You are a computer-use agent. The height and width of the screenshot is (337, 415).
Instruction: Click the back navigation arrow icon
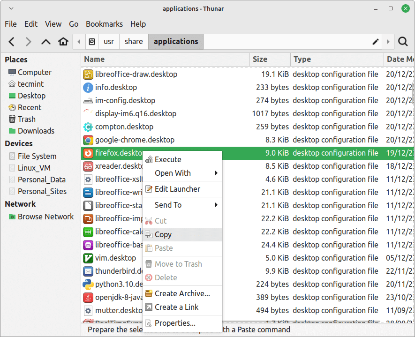[11, 42]
